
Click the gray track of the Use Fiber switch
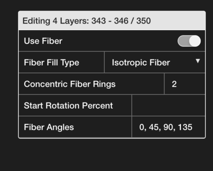coord(183,41)
